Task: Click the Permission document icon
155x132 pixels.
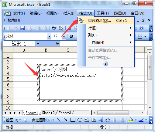Action: [29, 28]
